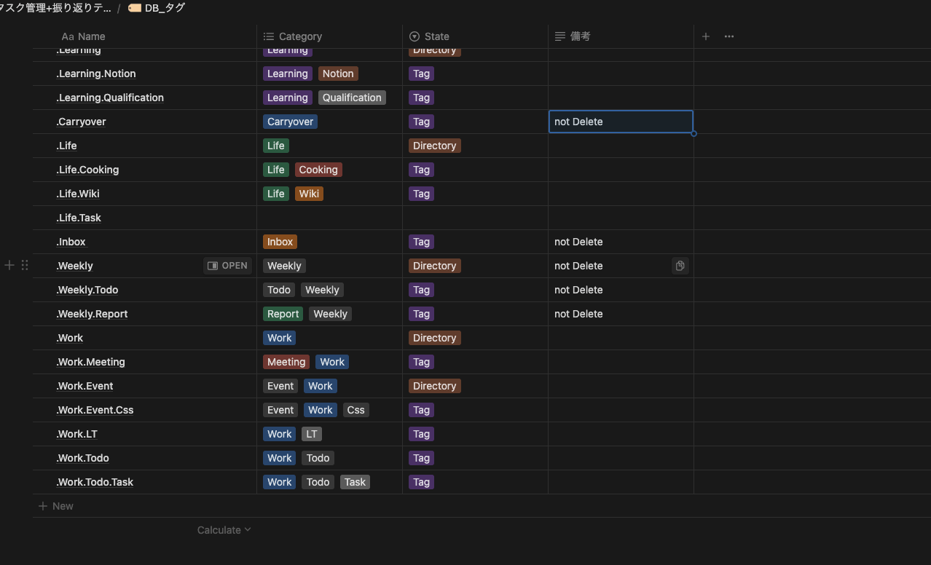The image size is (931, 565).
Task: Click the Tag state of .Inbox row
Action: 421,242
